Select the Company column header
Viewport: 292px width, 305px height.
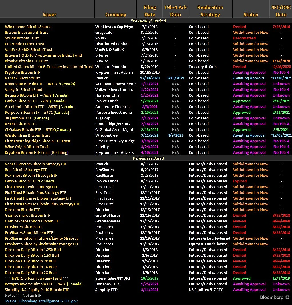(116, 15)
